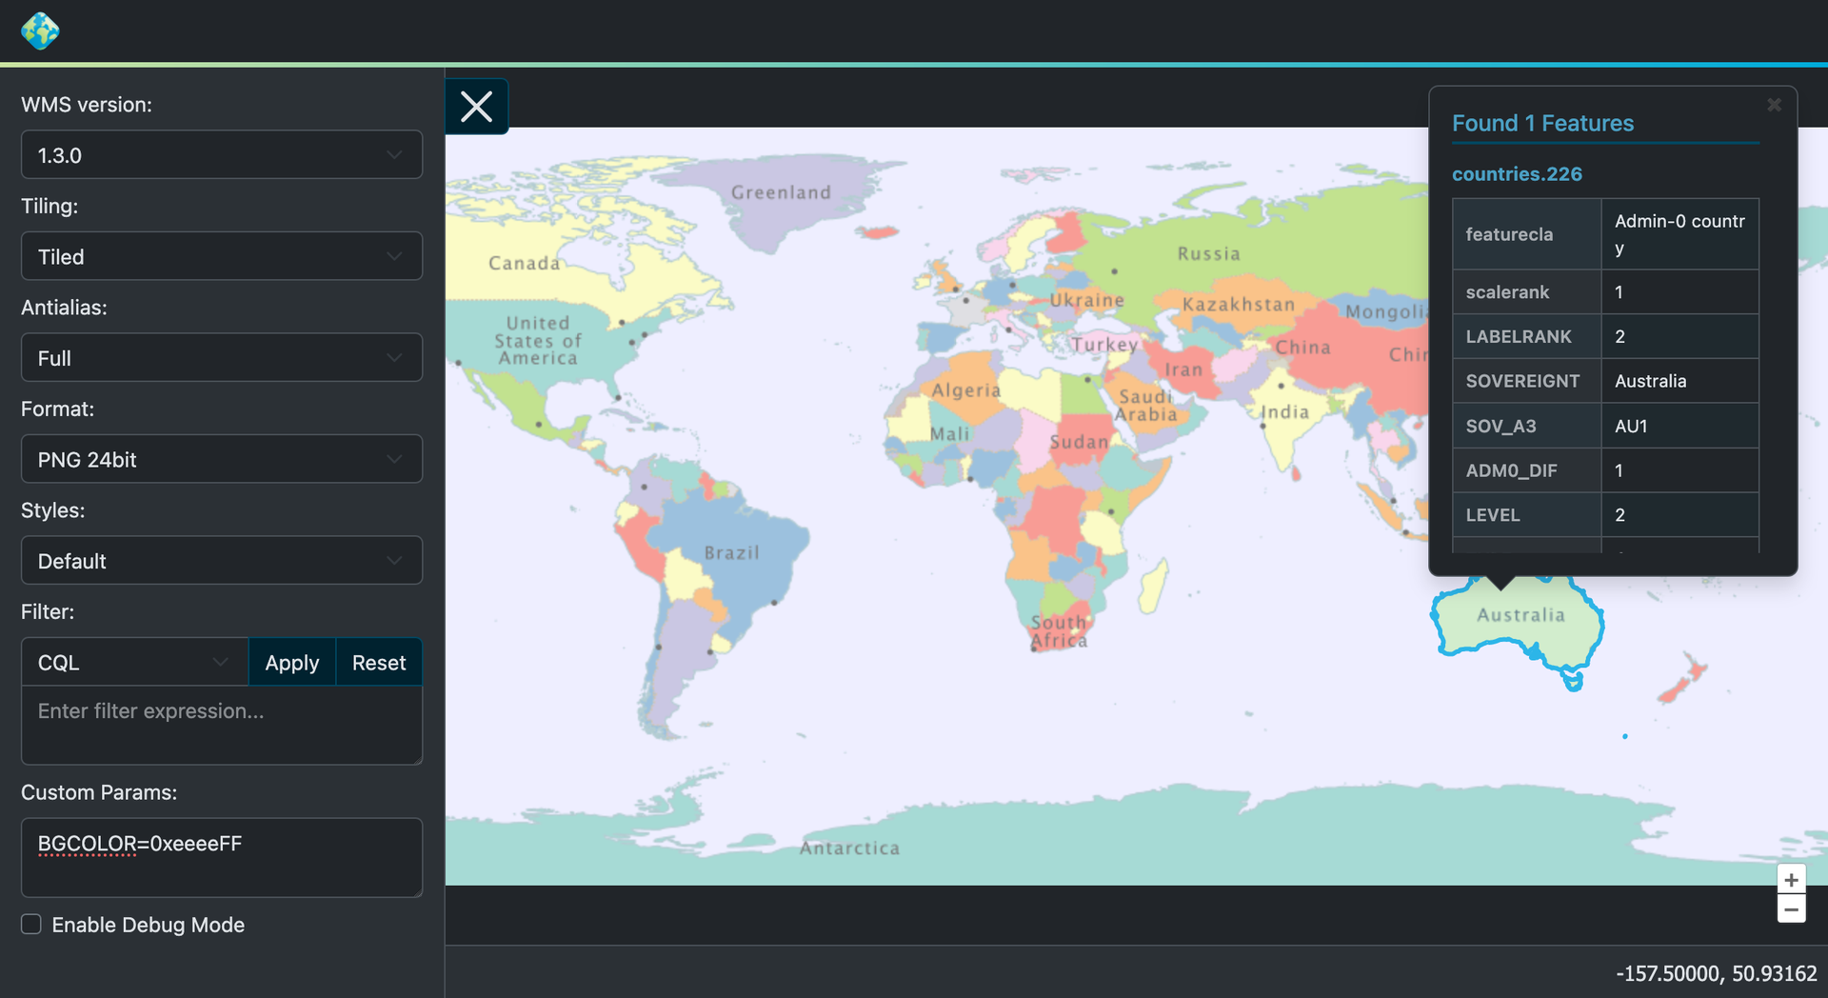Click the countries.226 feature link

coord(1517,174)
